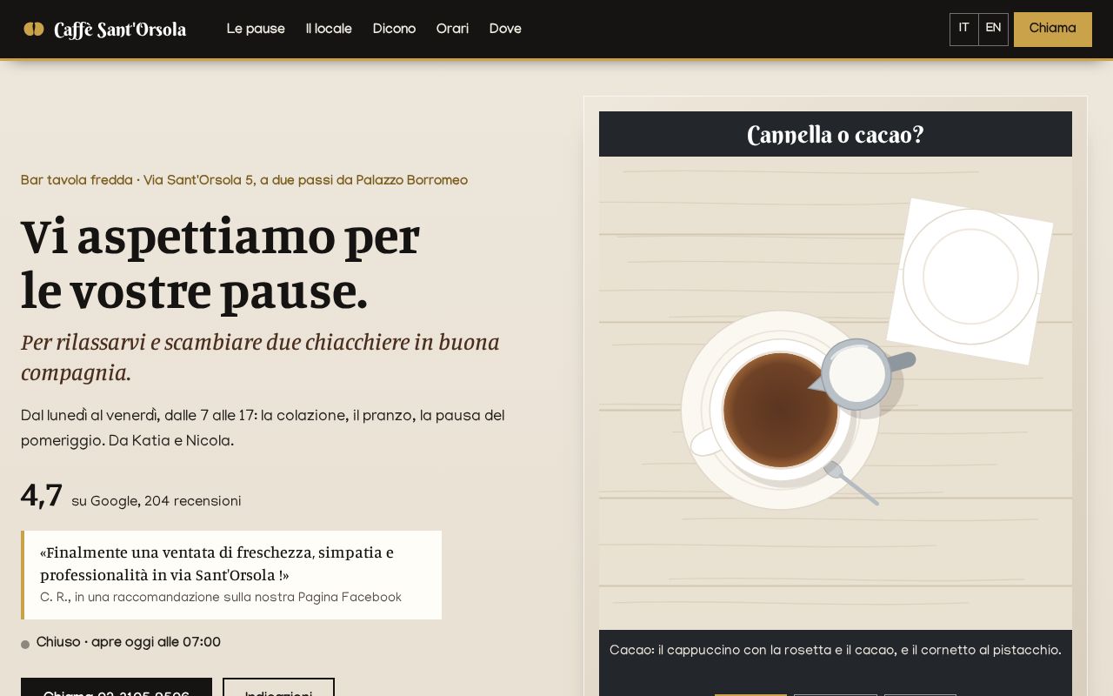Click the italic 'Per rilassarvi' subtitle

[260, 357]
